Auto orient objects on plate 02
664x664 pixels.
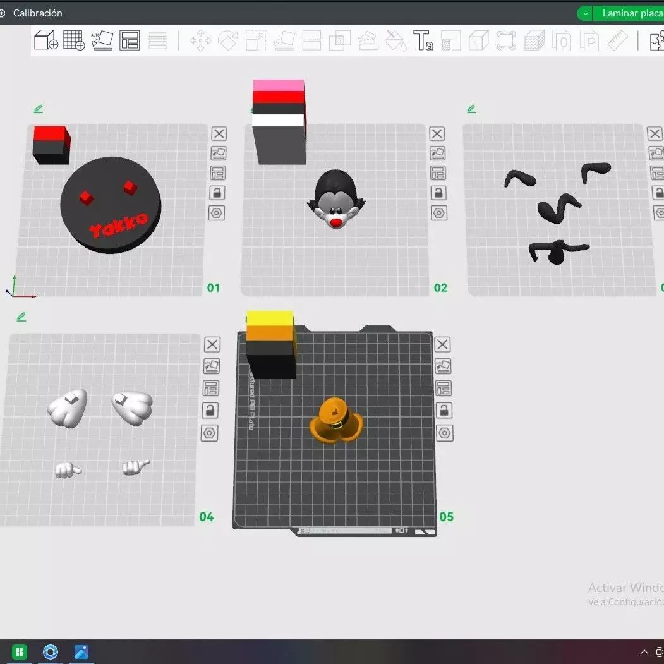437,154
